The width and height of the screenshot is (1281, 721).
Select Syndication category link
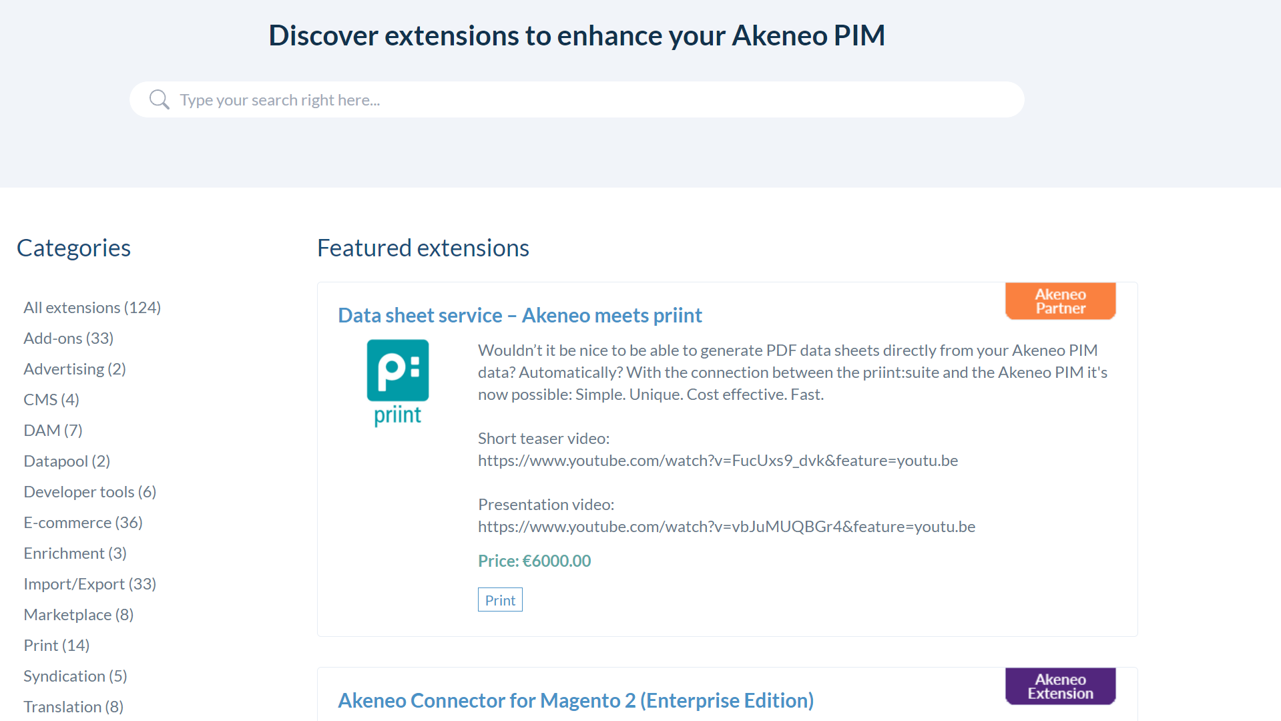75,676
